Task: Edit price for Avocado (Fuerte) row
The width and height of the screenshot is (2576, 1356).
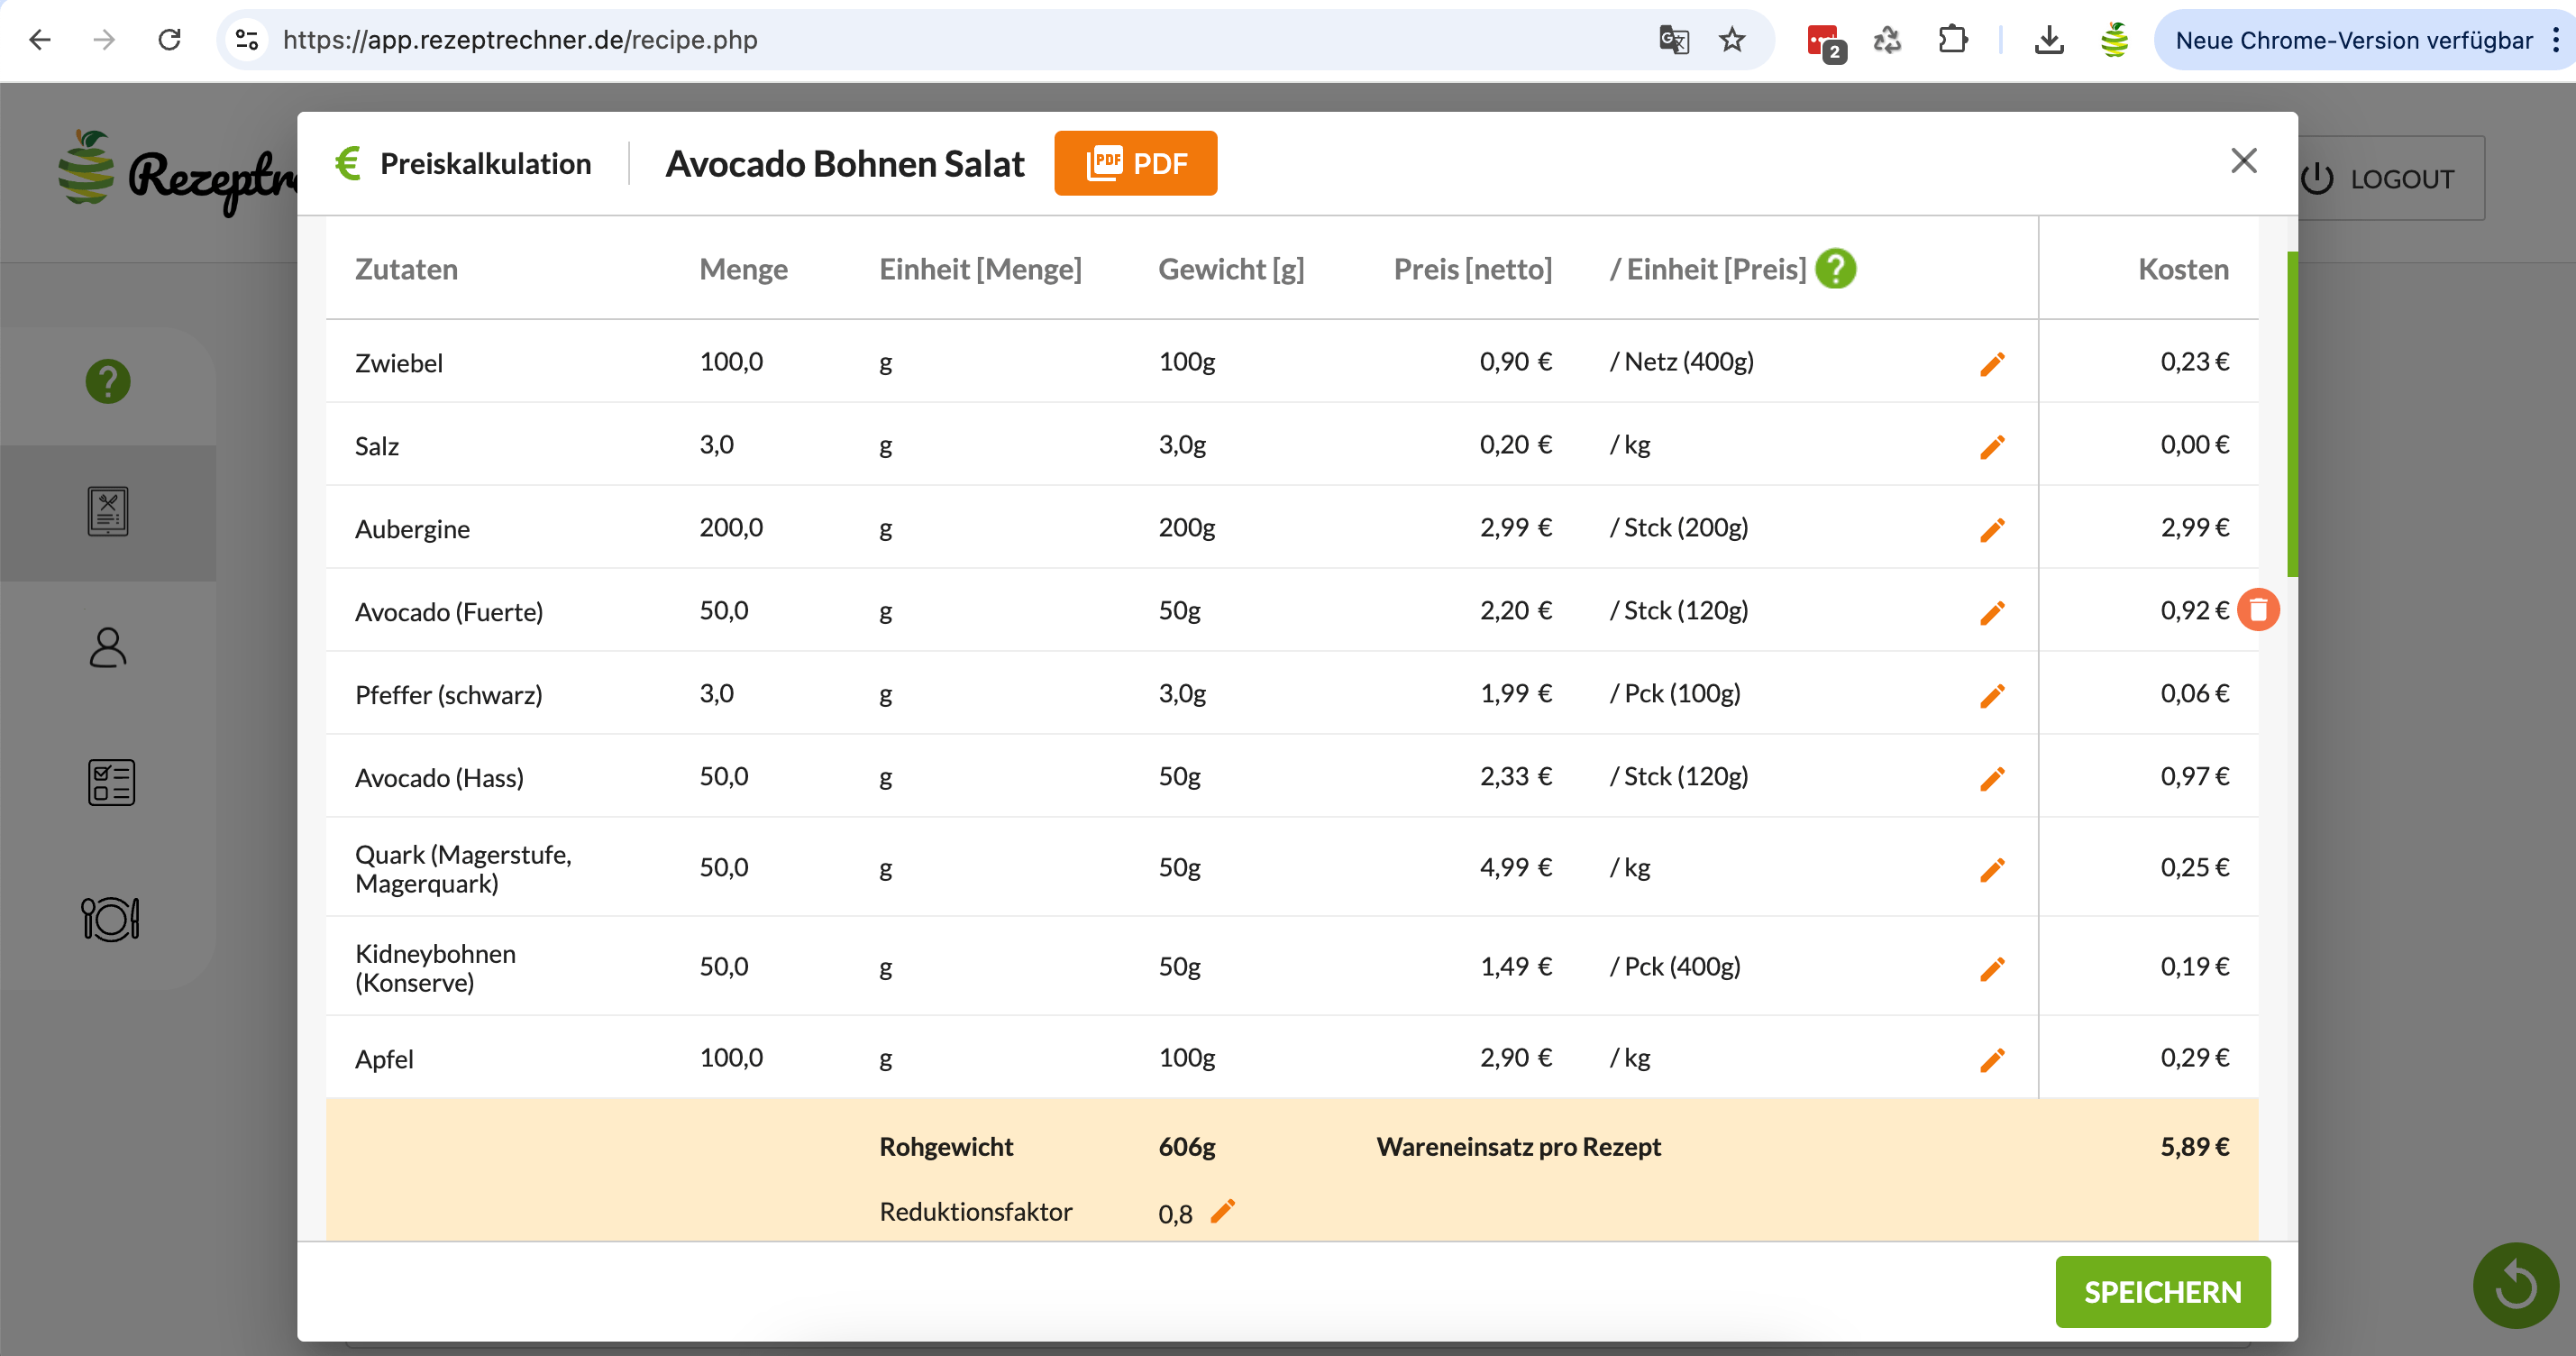Action: pyautogui.click(x=1992, y=613)
